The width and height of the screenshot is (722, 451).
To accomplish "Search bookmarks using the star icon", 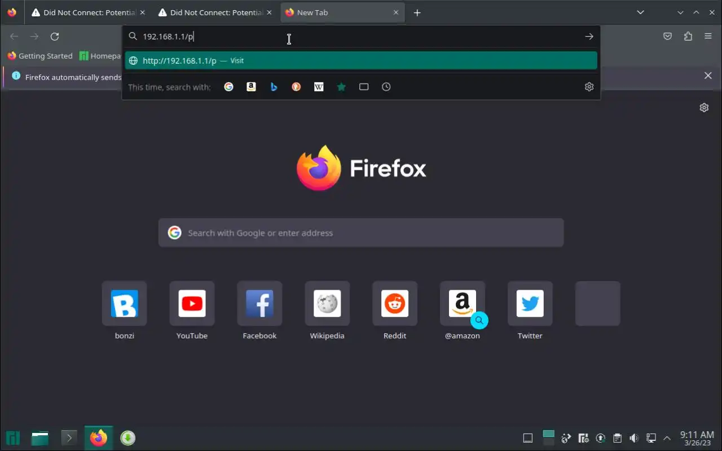I will (341, 87).
